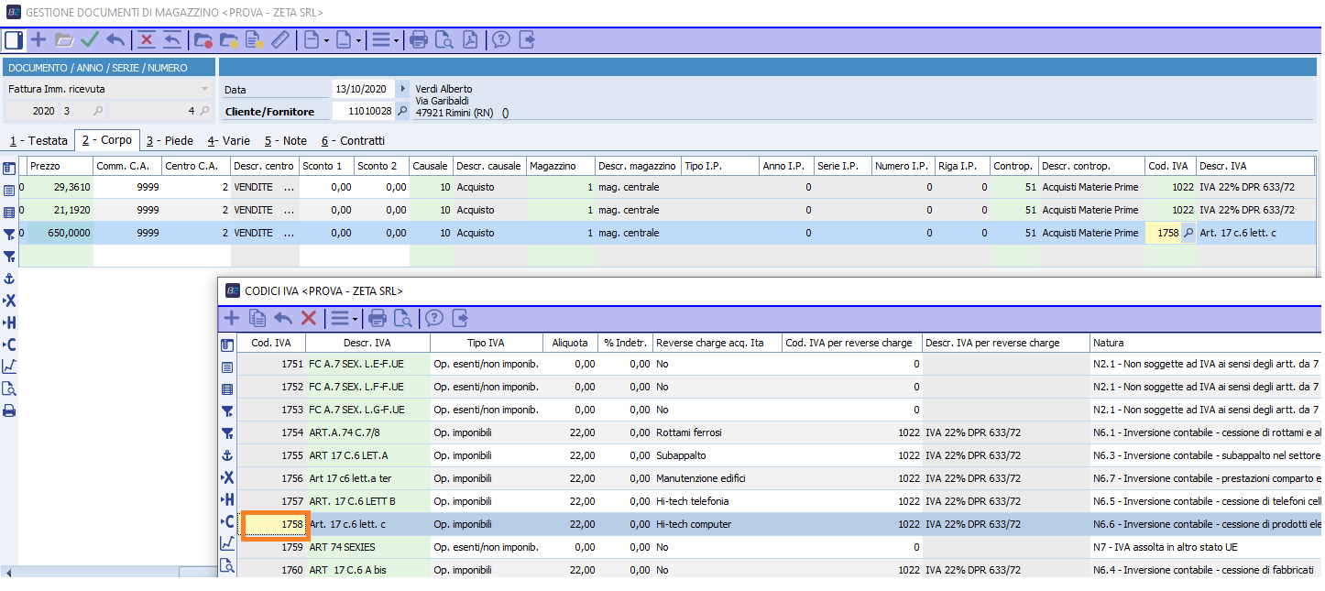1325x591 pixels.
Task: Click the ruler icon in main toolbar
Action: 280,39
